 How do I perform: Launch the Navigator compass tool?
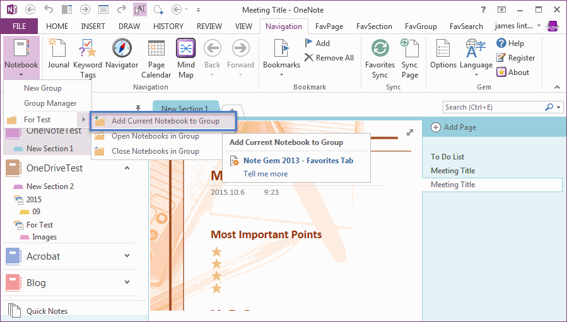click(122, 54)
